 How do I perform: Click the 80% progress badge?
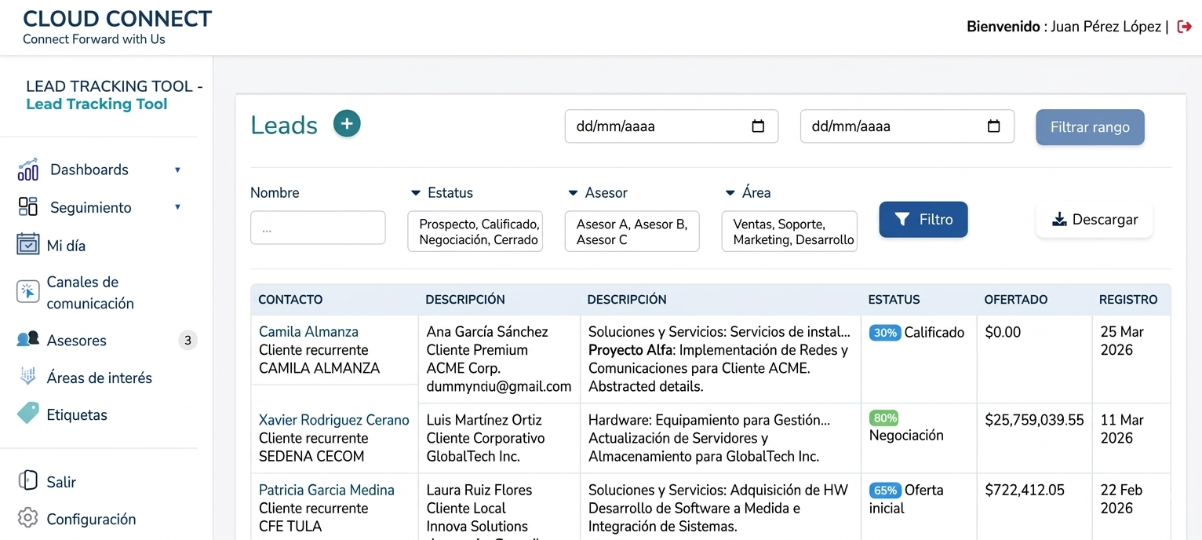pyautogui.click(x=885, y=418)
